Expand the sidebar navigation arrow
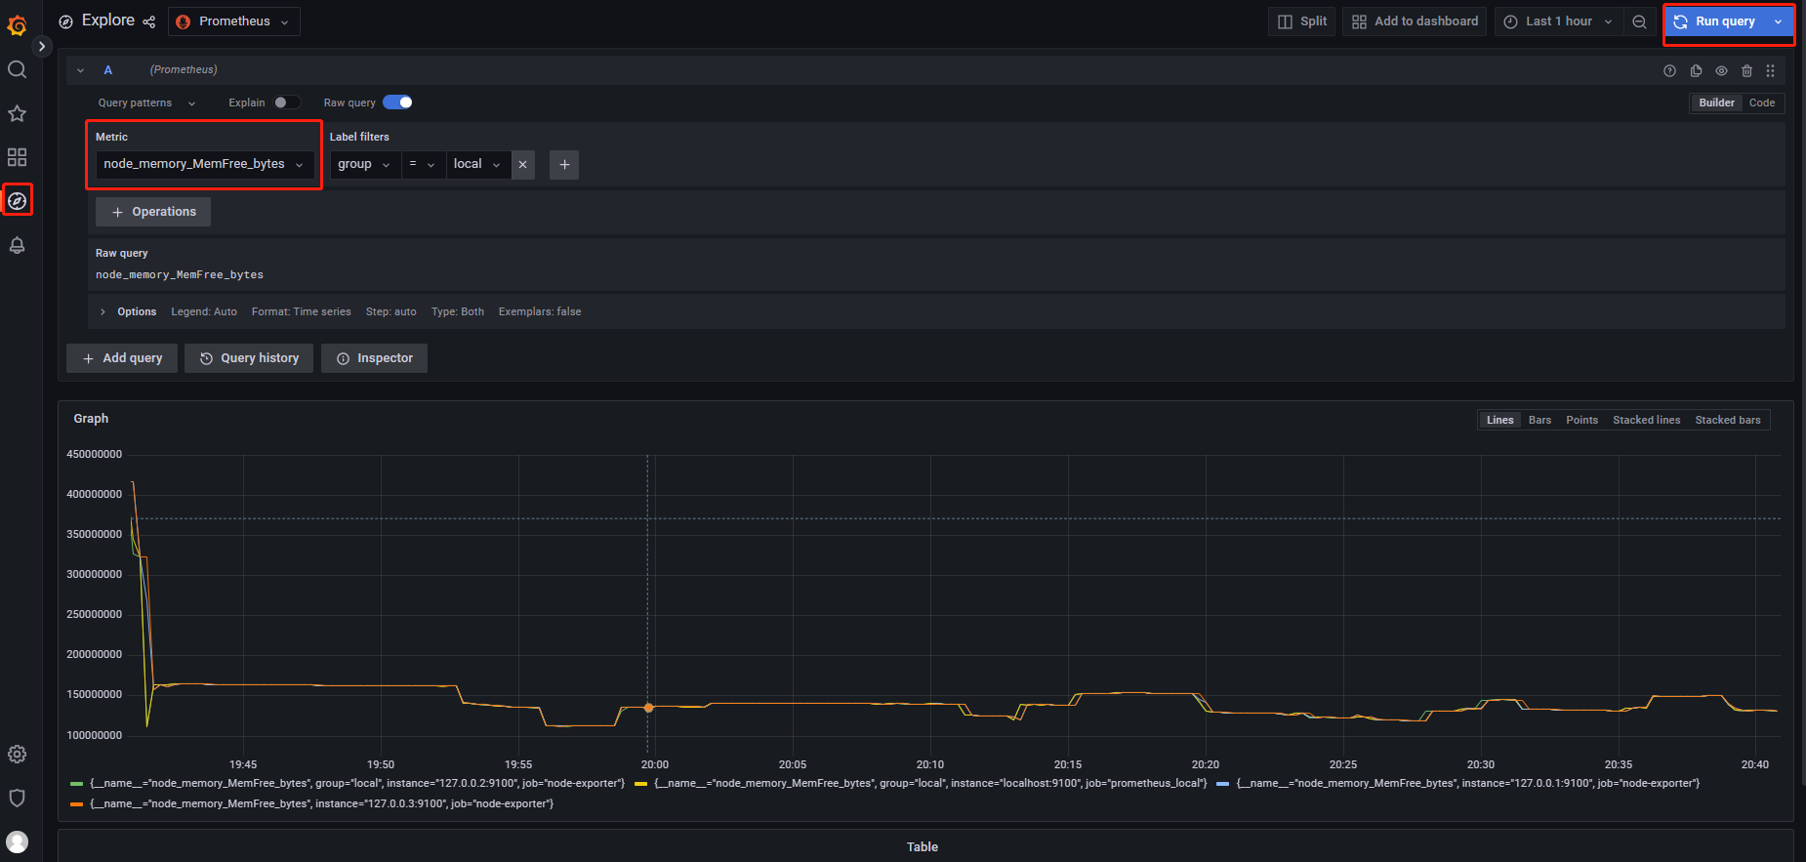Image resolution: width=1806 pixels, height=862 pixels. [41, 46]
